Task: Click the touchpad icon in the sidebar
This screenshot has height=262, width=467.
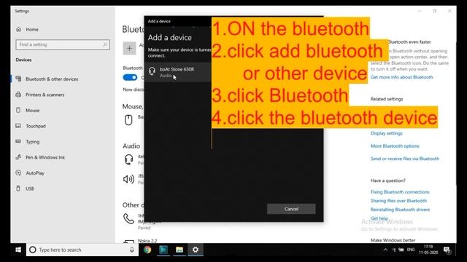Action: pyautogui.click(x=18, y=126)
